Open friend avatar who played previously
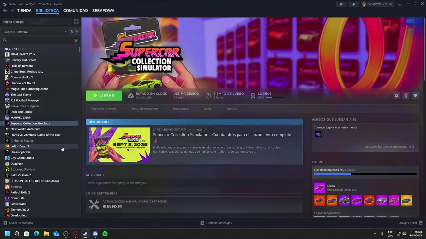 tap(318, 134)
